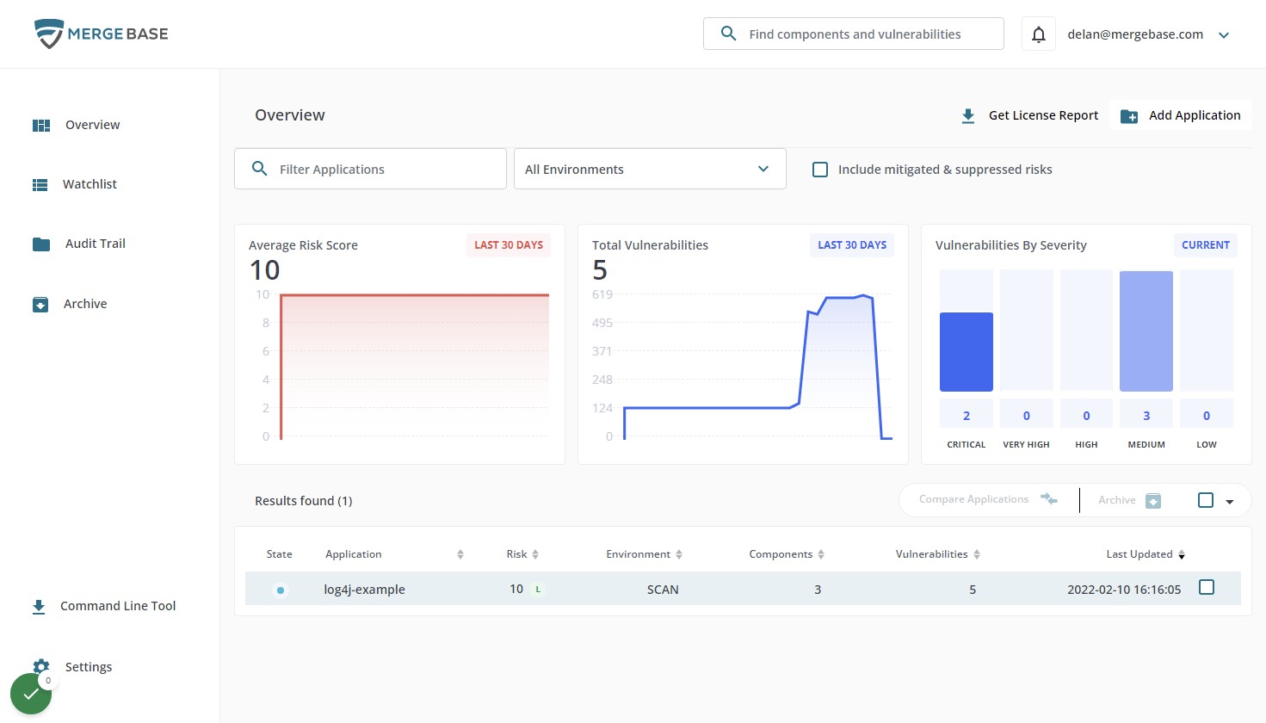
Task: Open Archive page from the sidebar
Action: pos(85,304)
